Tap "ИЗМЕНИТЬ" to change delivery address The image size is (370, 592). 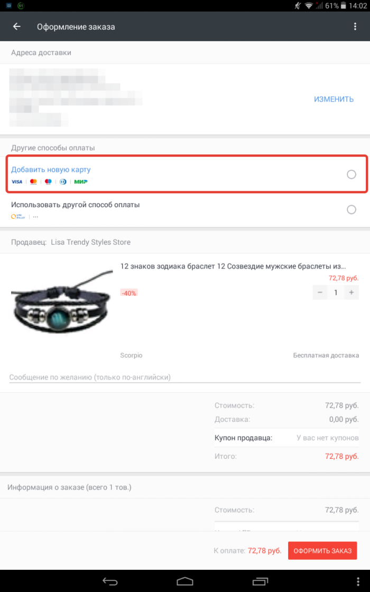(x=334, y=99)
